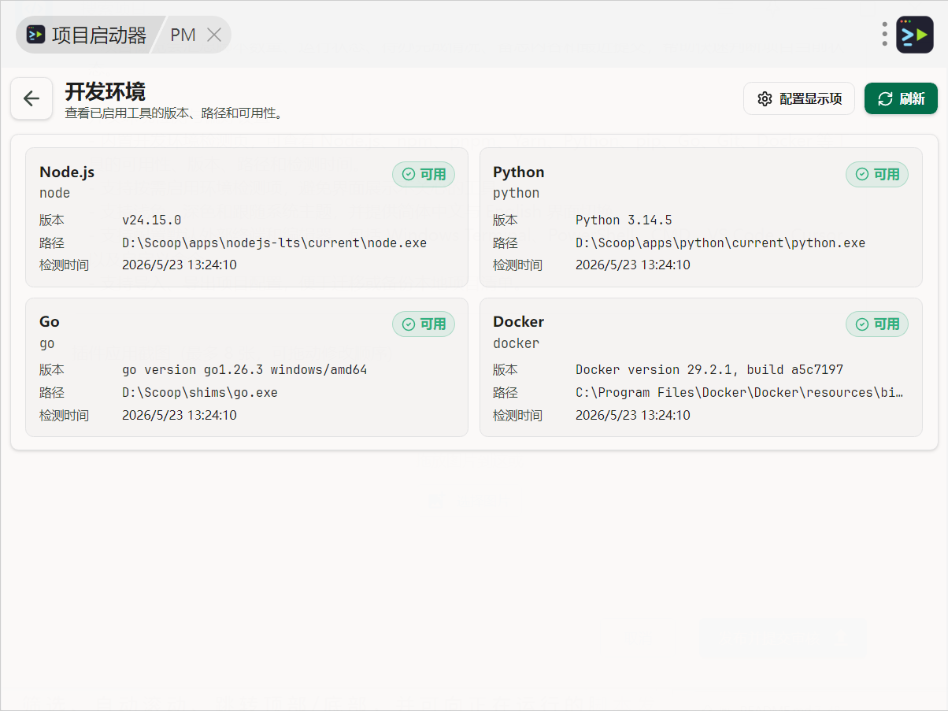The height and width of the screenshot is (711, 948).
Task: Click the node.exe path value
Action: [274, 243]
